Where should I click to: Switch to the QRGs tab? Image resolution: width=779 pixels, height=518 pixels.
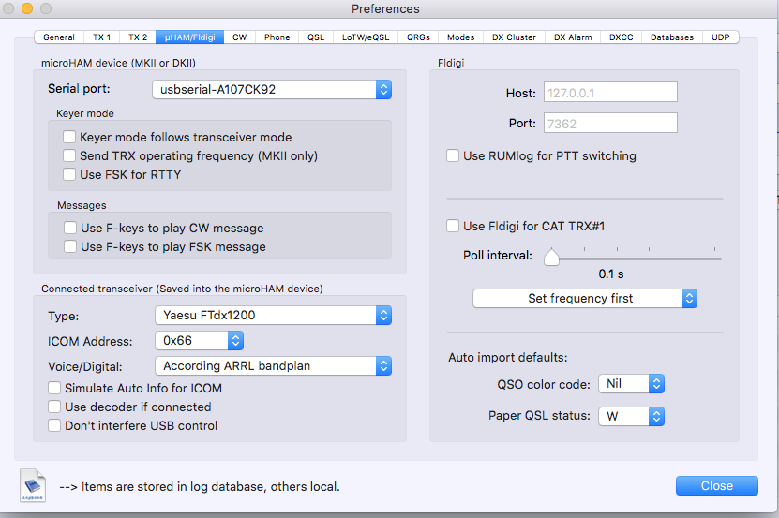418,37
